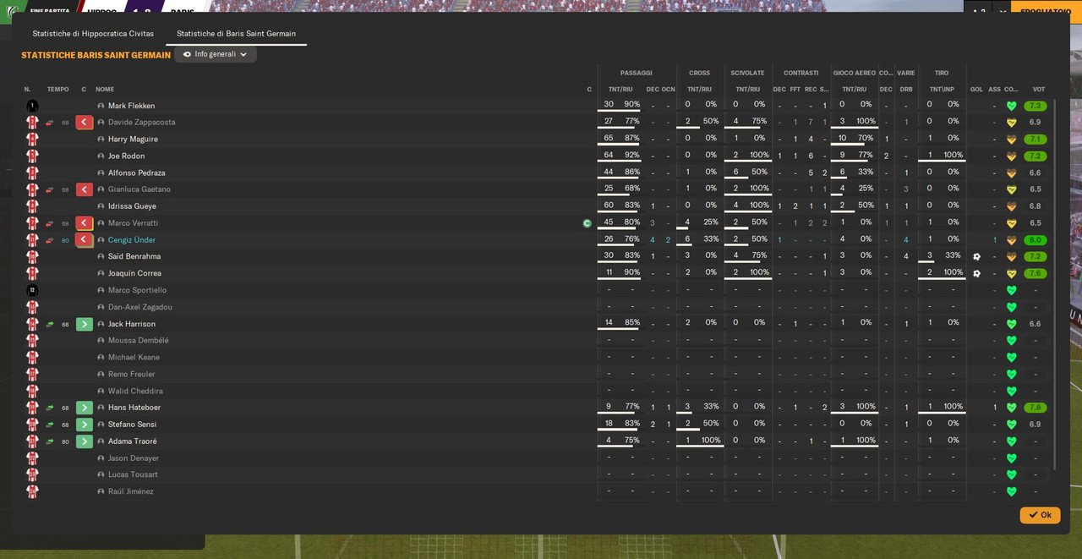Viewport: 1082px width, 559px height.
Task: Sort by TEMPO column header
Action: tap(58, 90)
